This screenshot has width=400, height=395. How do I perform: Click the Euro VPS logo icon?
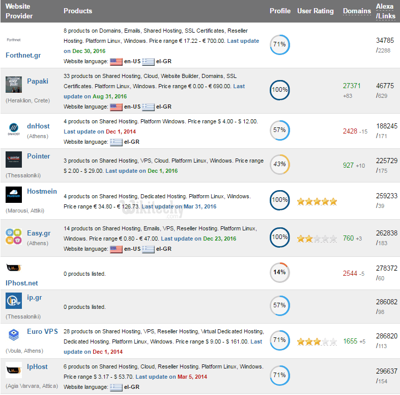pyautogui.click(x=14, y=334)
